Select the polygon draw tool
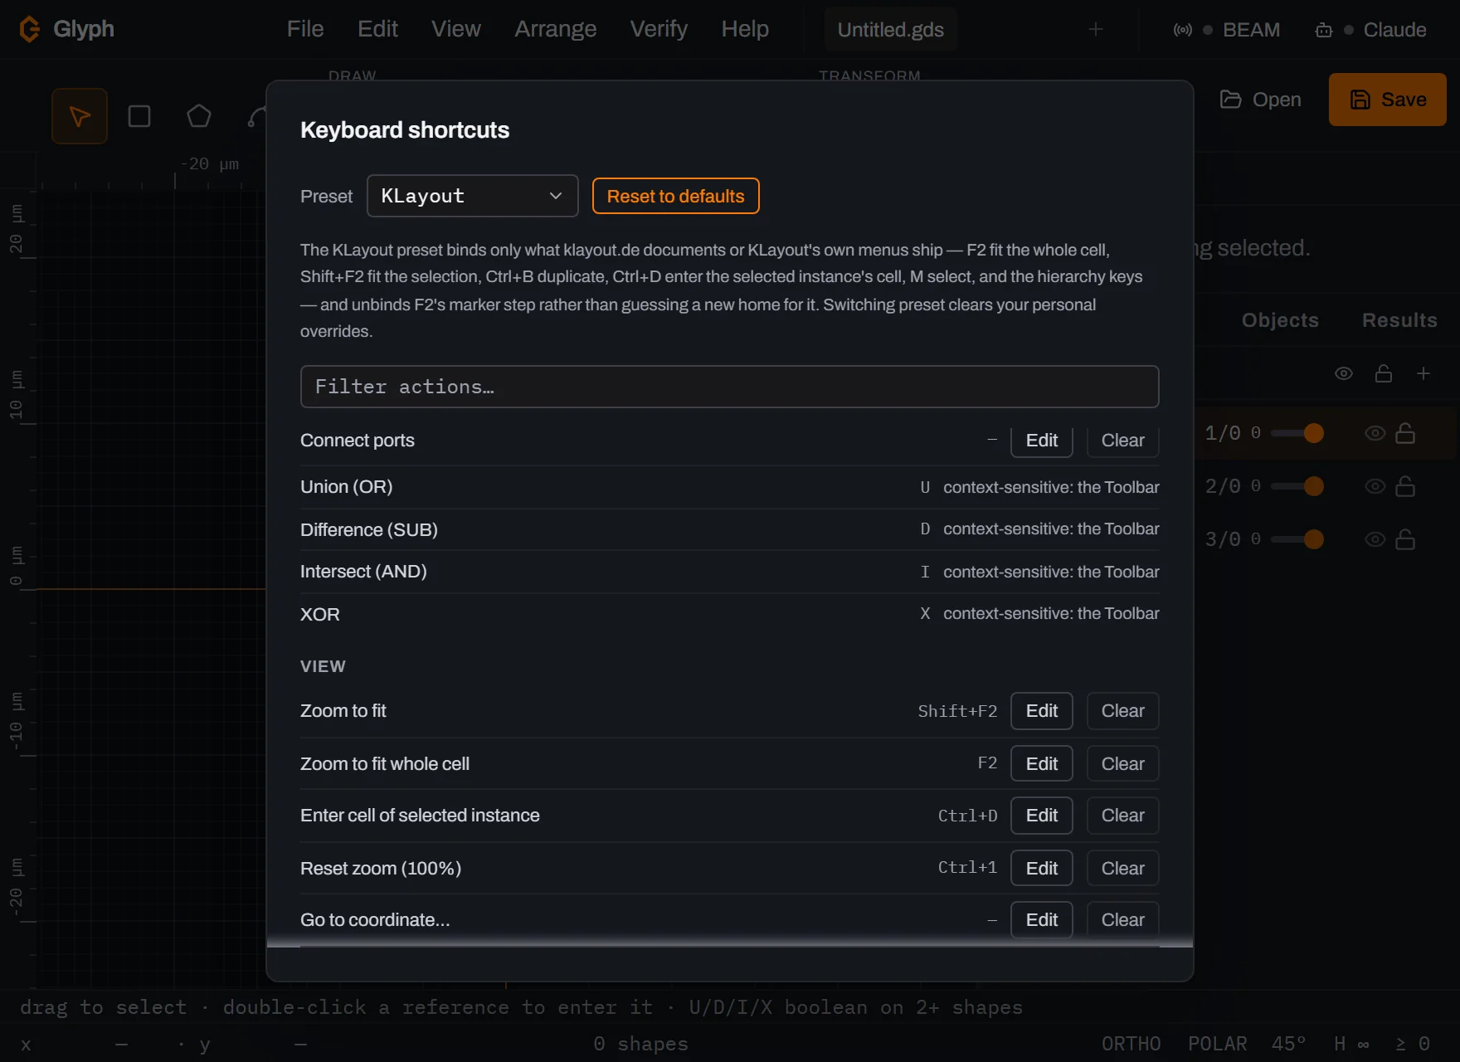The width and height of the screenshot is (1460, 1062). click(x=199, y=116)
